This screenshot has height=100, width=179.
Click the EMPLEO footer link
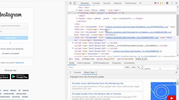pyautogui.click(x=26, y=91)
